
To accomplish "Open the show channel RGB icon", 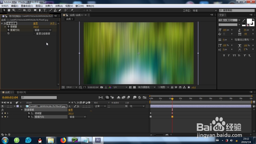I will [x=110, y=87].
